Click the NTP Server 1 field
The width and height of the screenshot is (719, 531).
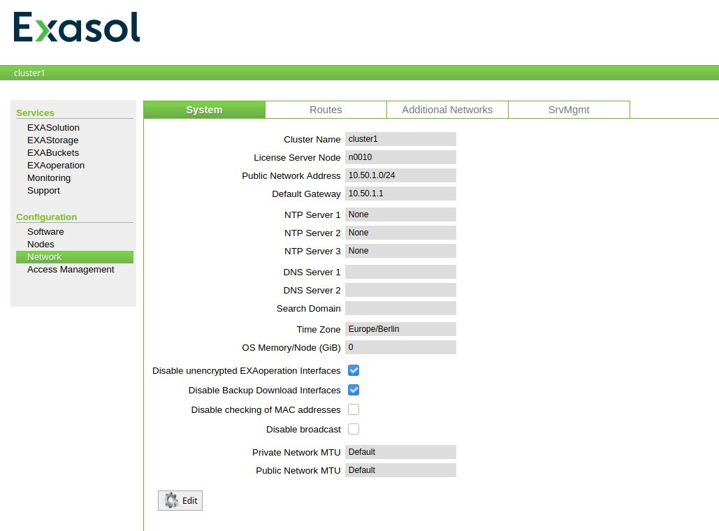coord(401,214)
